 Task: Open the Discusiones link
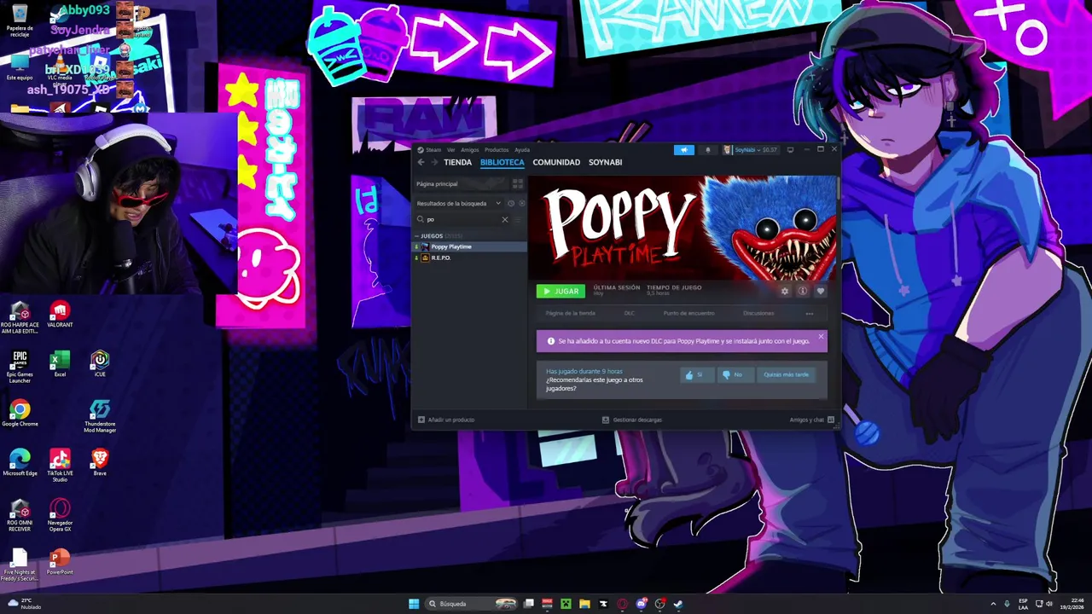[758, 313]
